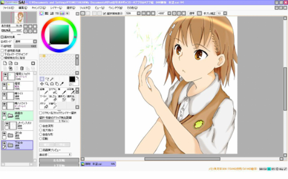Open the レイヤー menu

pyautogui.click(x=56, y=7)
